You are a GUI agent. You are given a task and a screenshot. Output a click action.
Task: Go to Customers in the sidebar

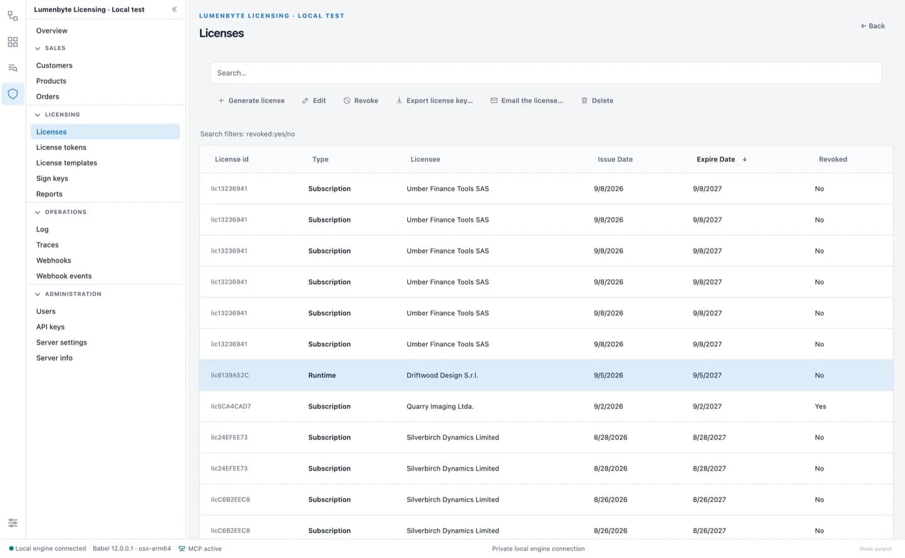click(x=54, y=65)
